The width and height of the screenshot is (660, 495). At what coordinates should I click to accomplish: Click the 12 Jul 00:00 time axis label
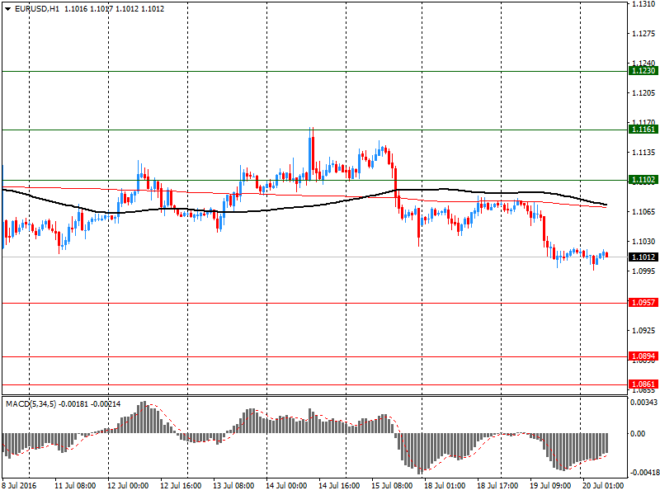click(128, 486)
